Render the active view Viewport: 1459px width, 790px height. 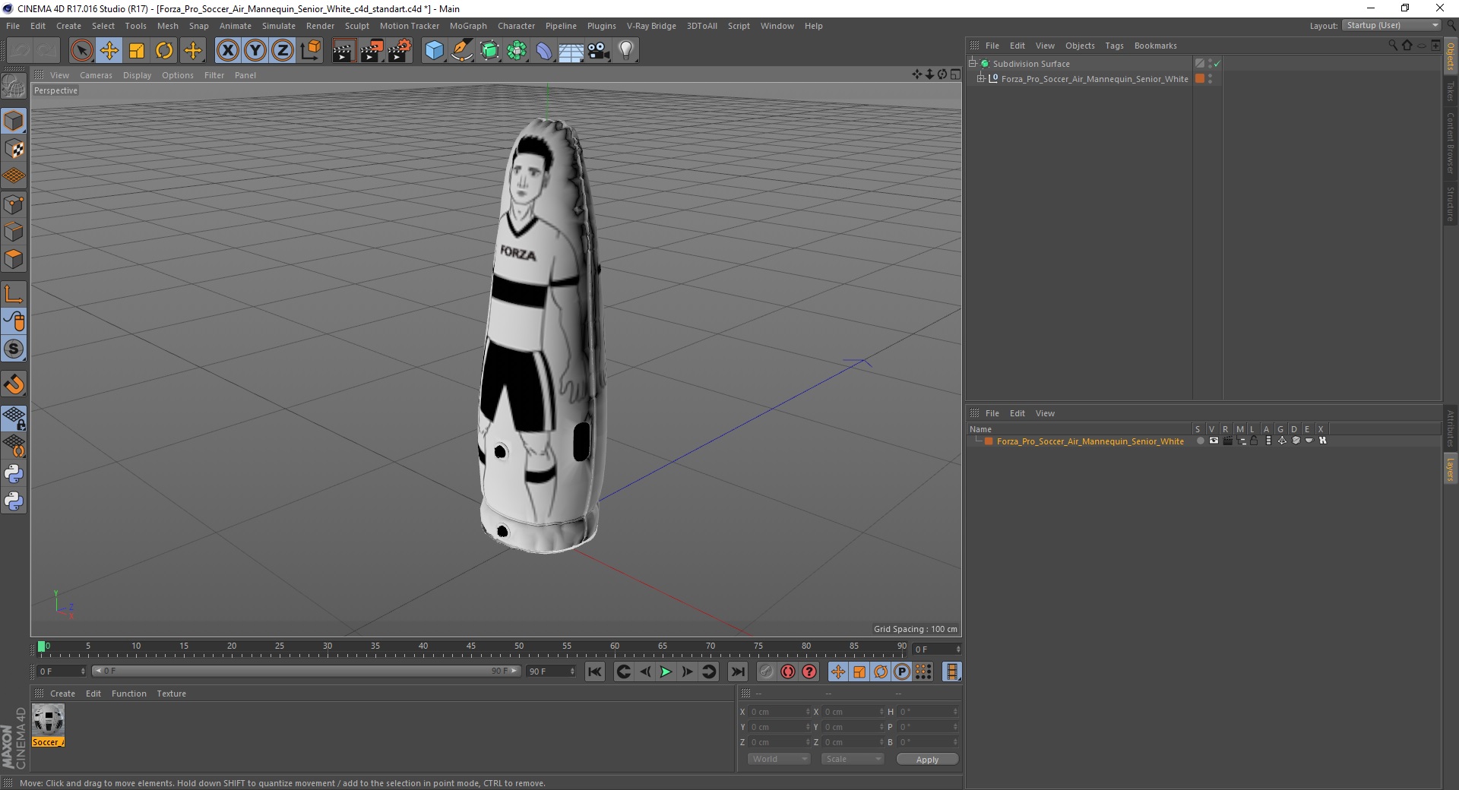(343, 51)
